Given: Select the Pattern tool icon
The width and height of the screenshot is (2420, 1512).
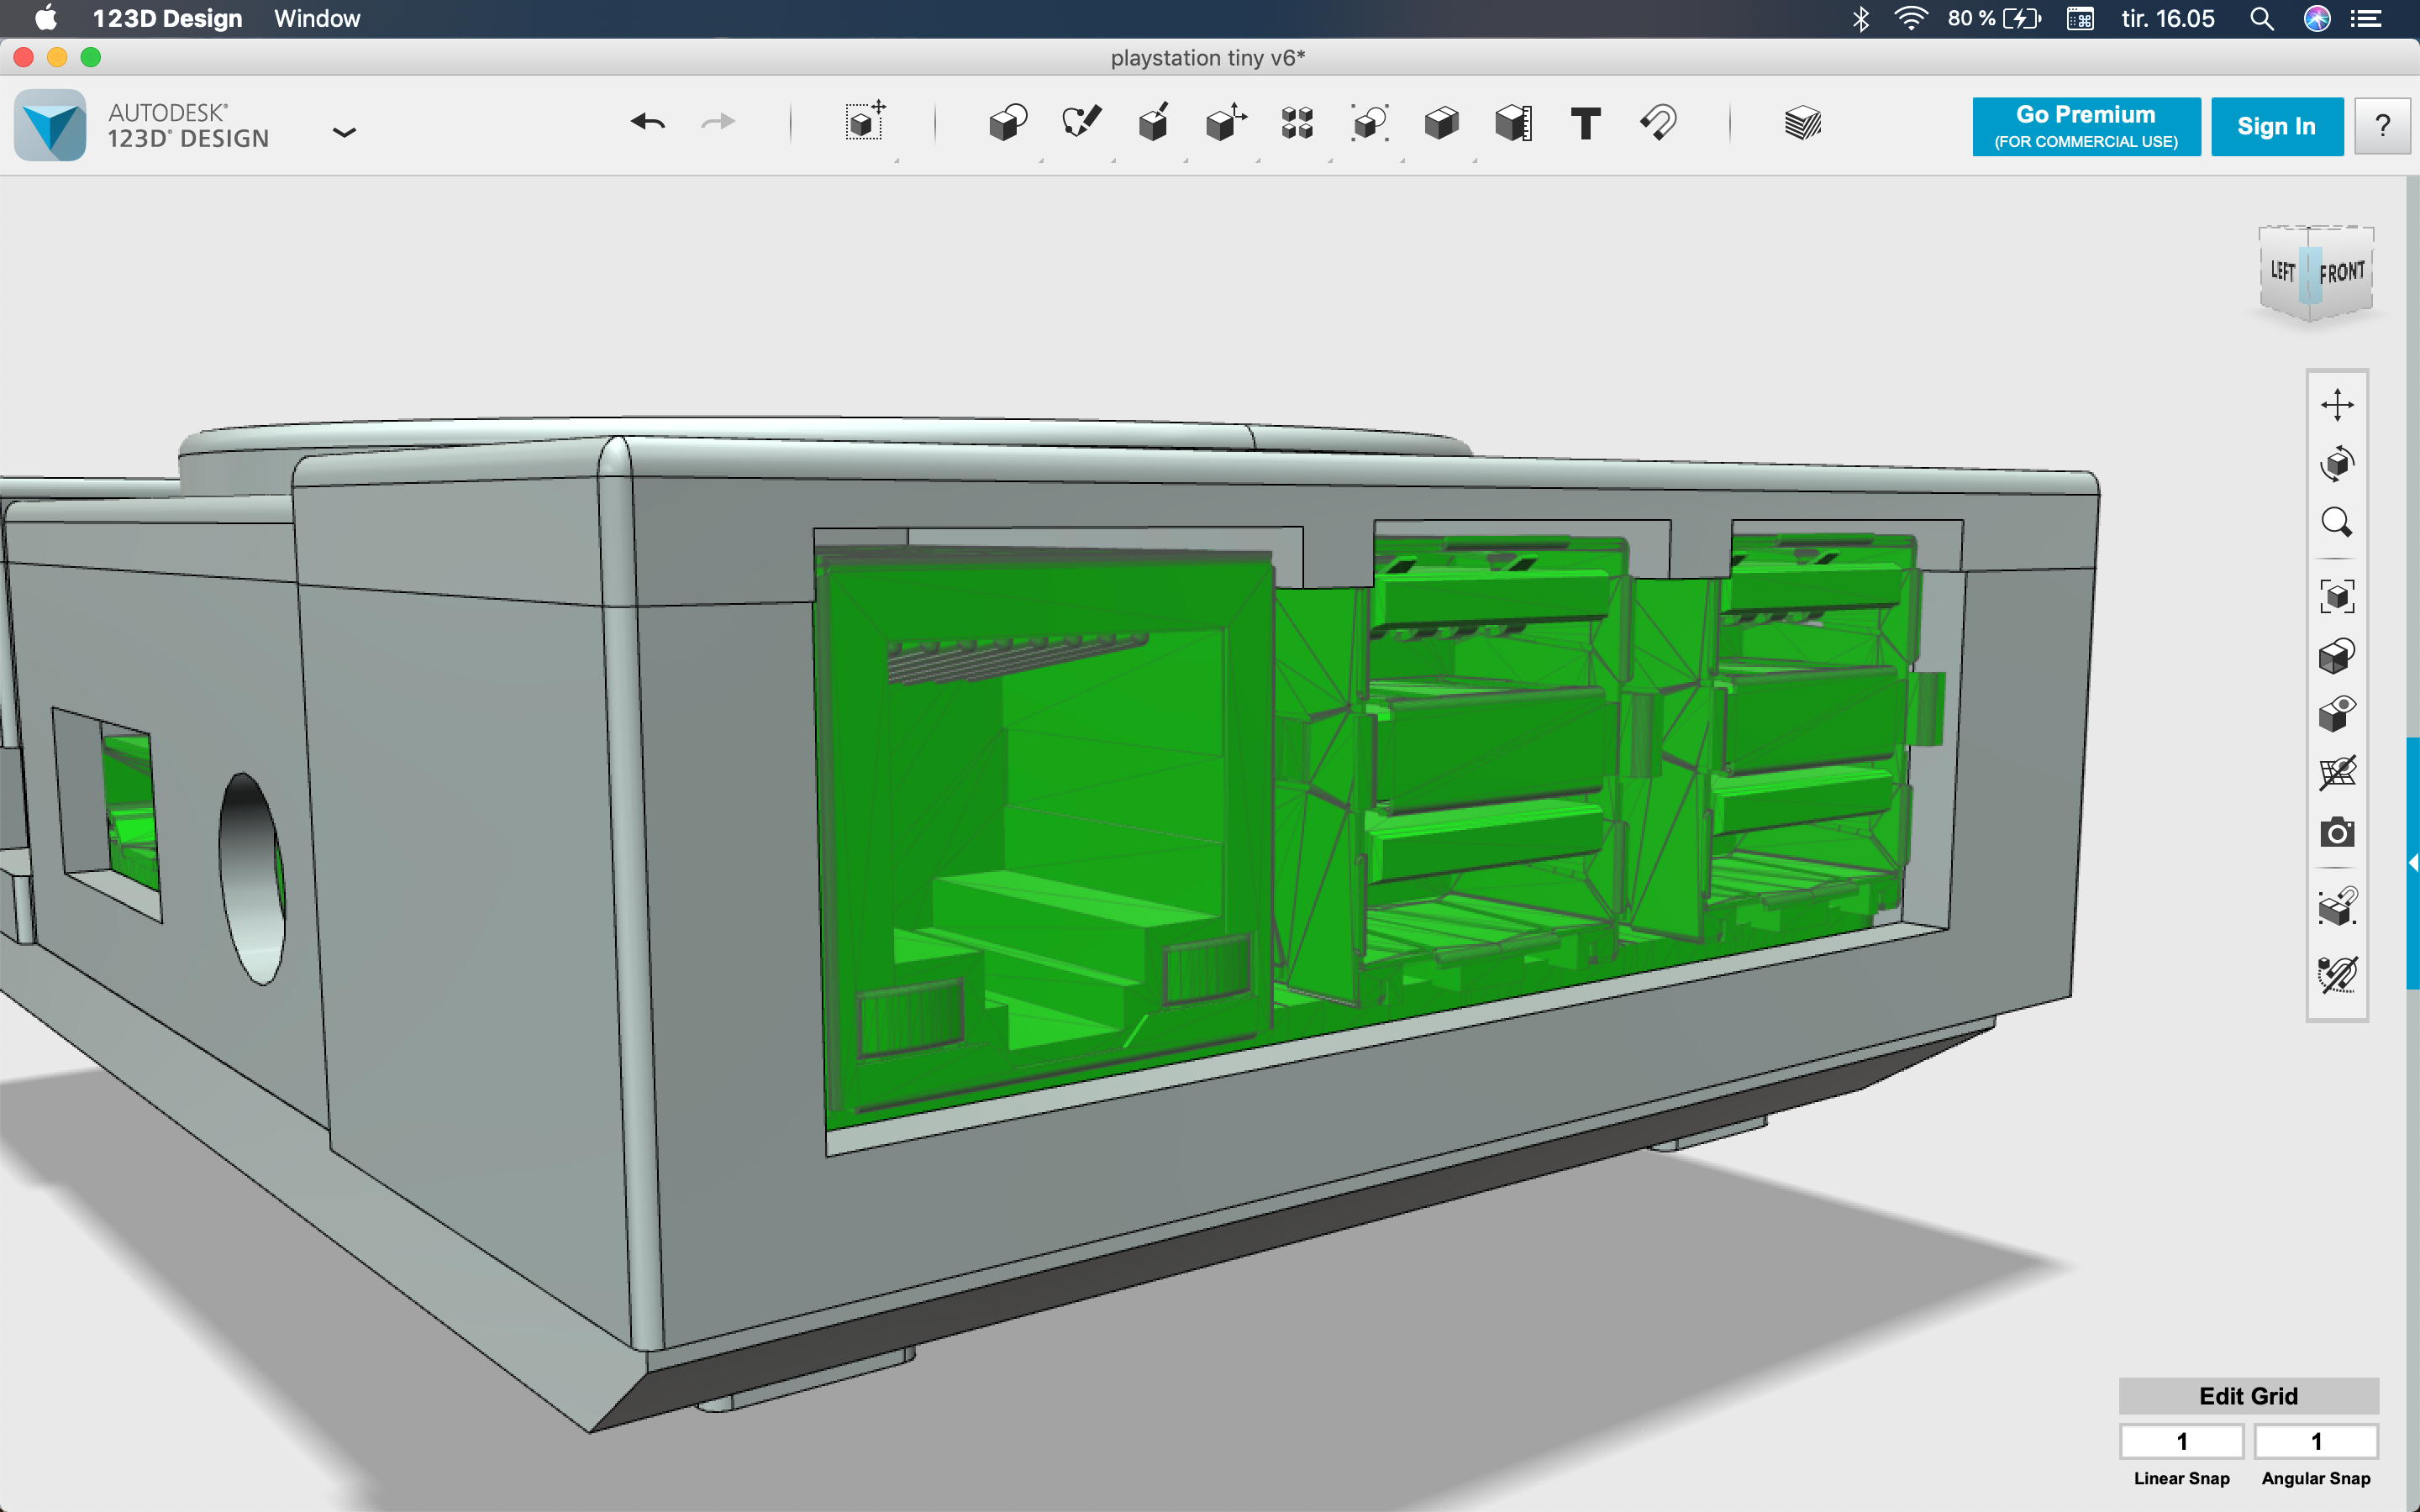Looking at the screenshot, I should click(x=1297, y=123).
